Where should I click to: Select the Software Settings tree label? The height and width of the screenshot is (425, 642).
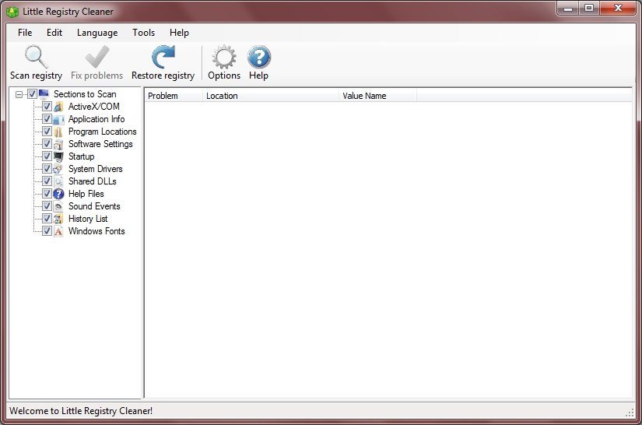(100, 144)
